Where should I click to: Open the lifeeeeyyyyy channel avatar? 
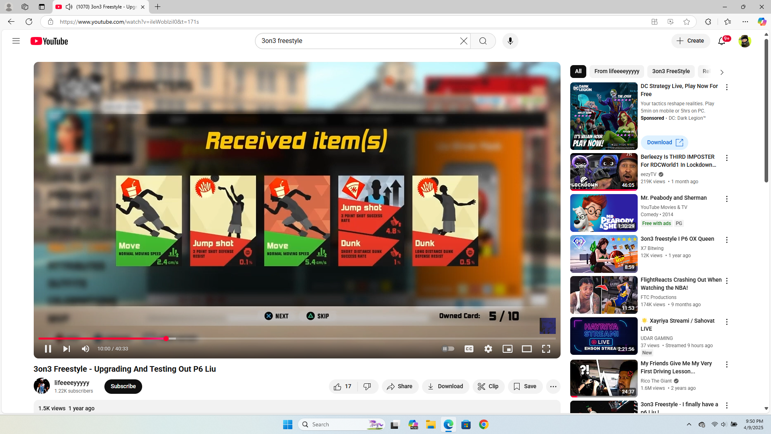42,386
